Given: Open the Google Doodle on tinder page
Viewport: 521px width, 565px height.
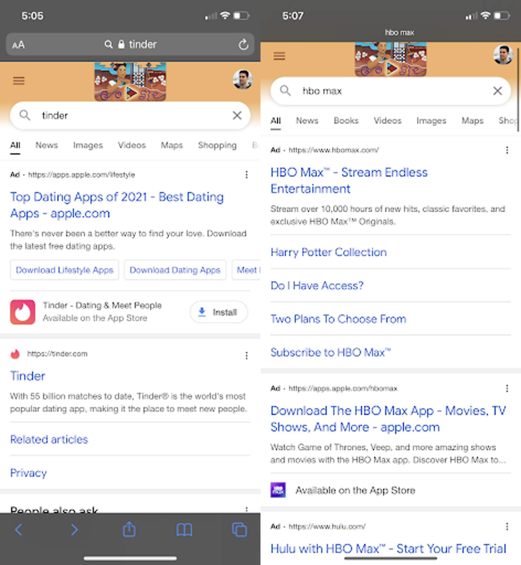Looking at the screenshot, I should [x=130, y=82].
